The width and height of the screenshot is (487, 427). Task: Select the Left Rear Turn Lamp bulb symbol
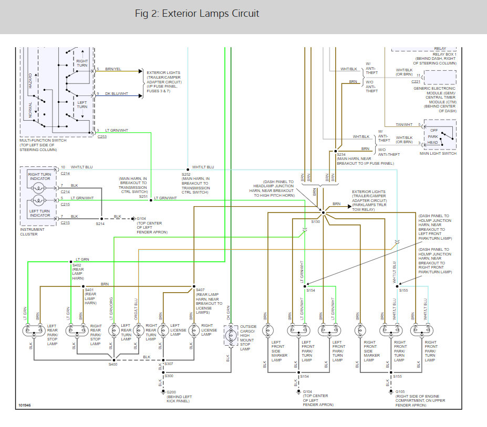[114, 330]
